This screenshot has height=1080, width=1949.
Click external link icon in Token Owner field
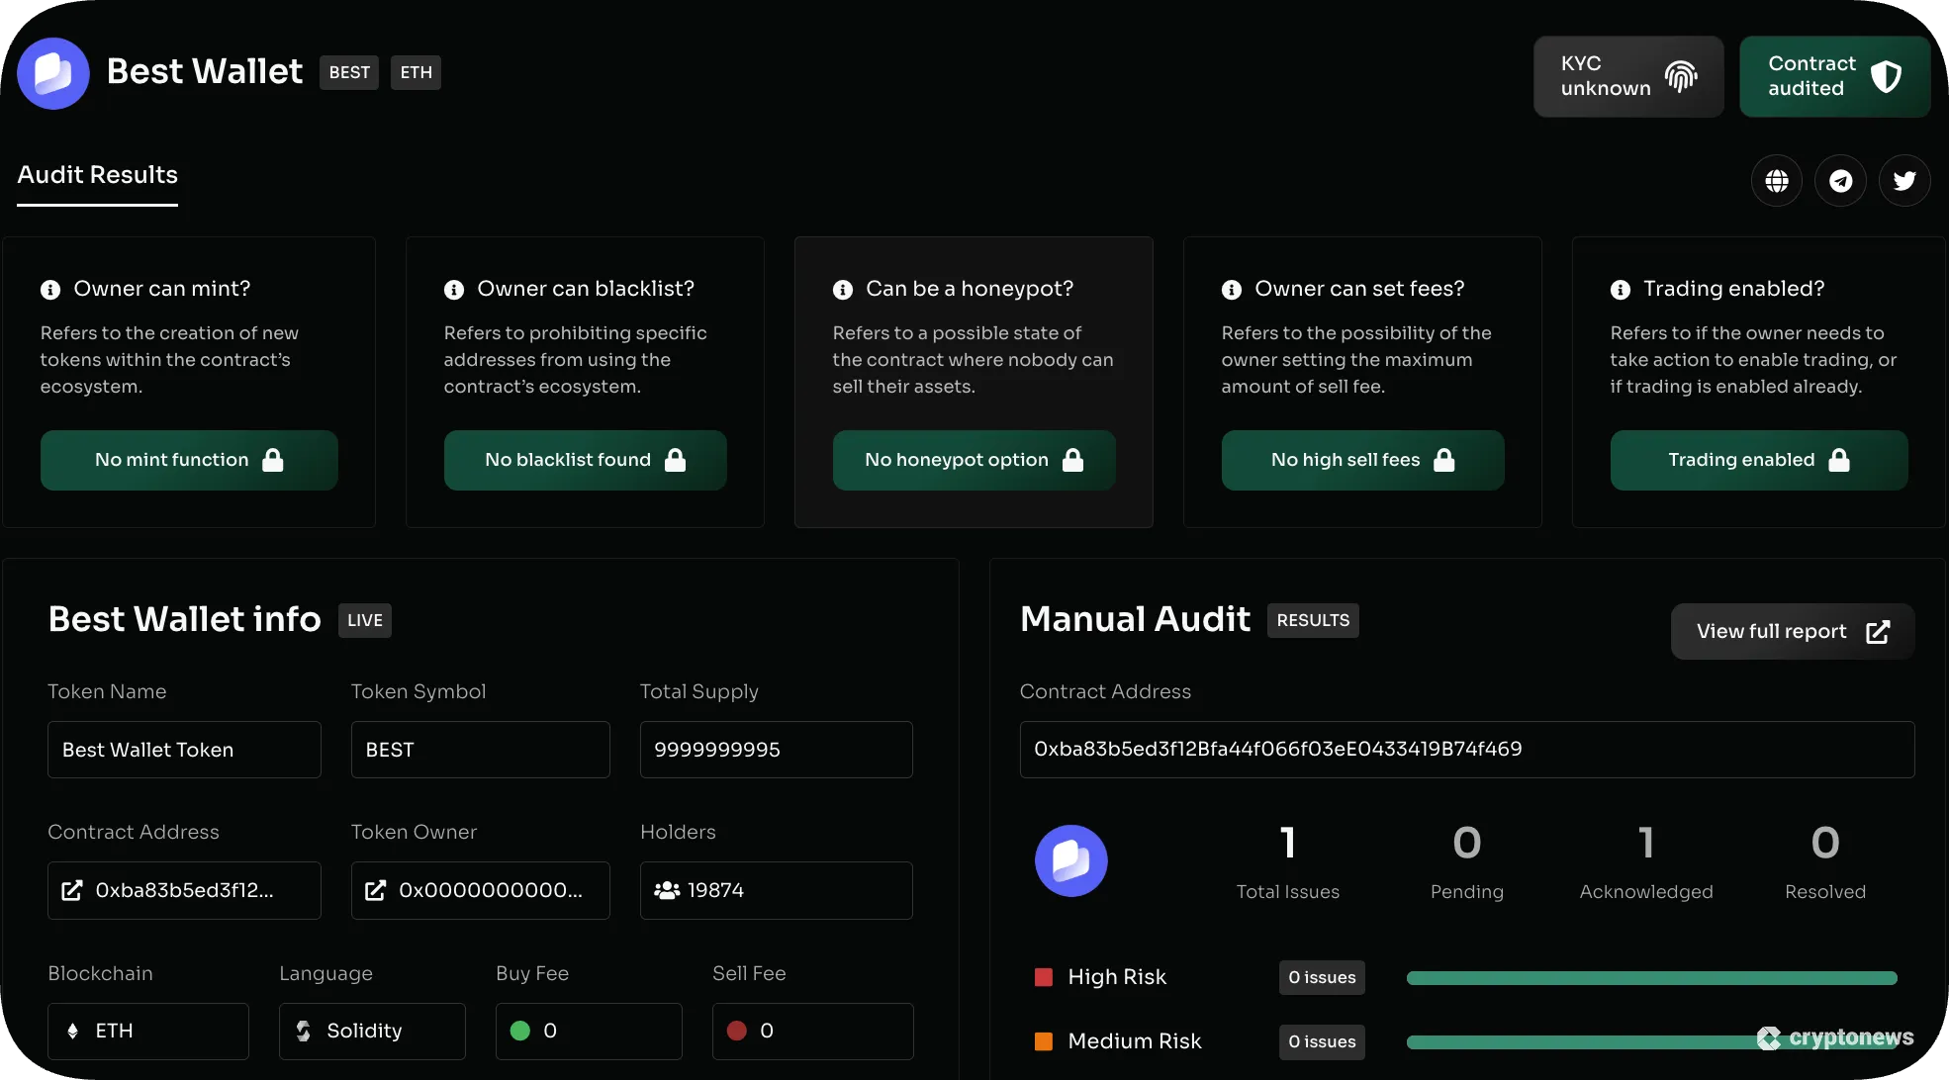tap(375, 891)
